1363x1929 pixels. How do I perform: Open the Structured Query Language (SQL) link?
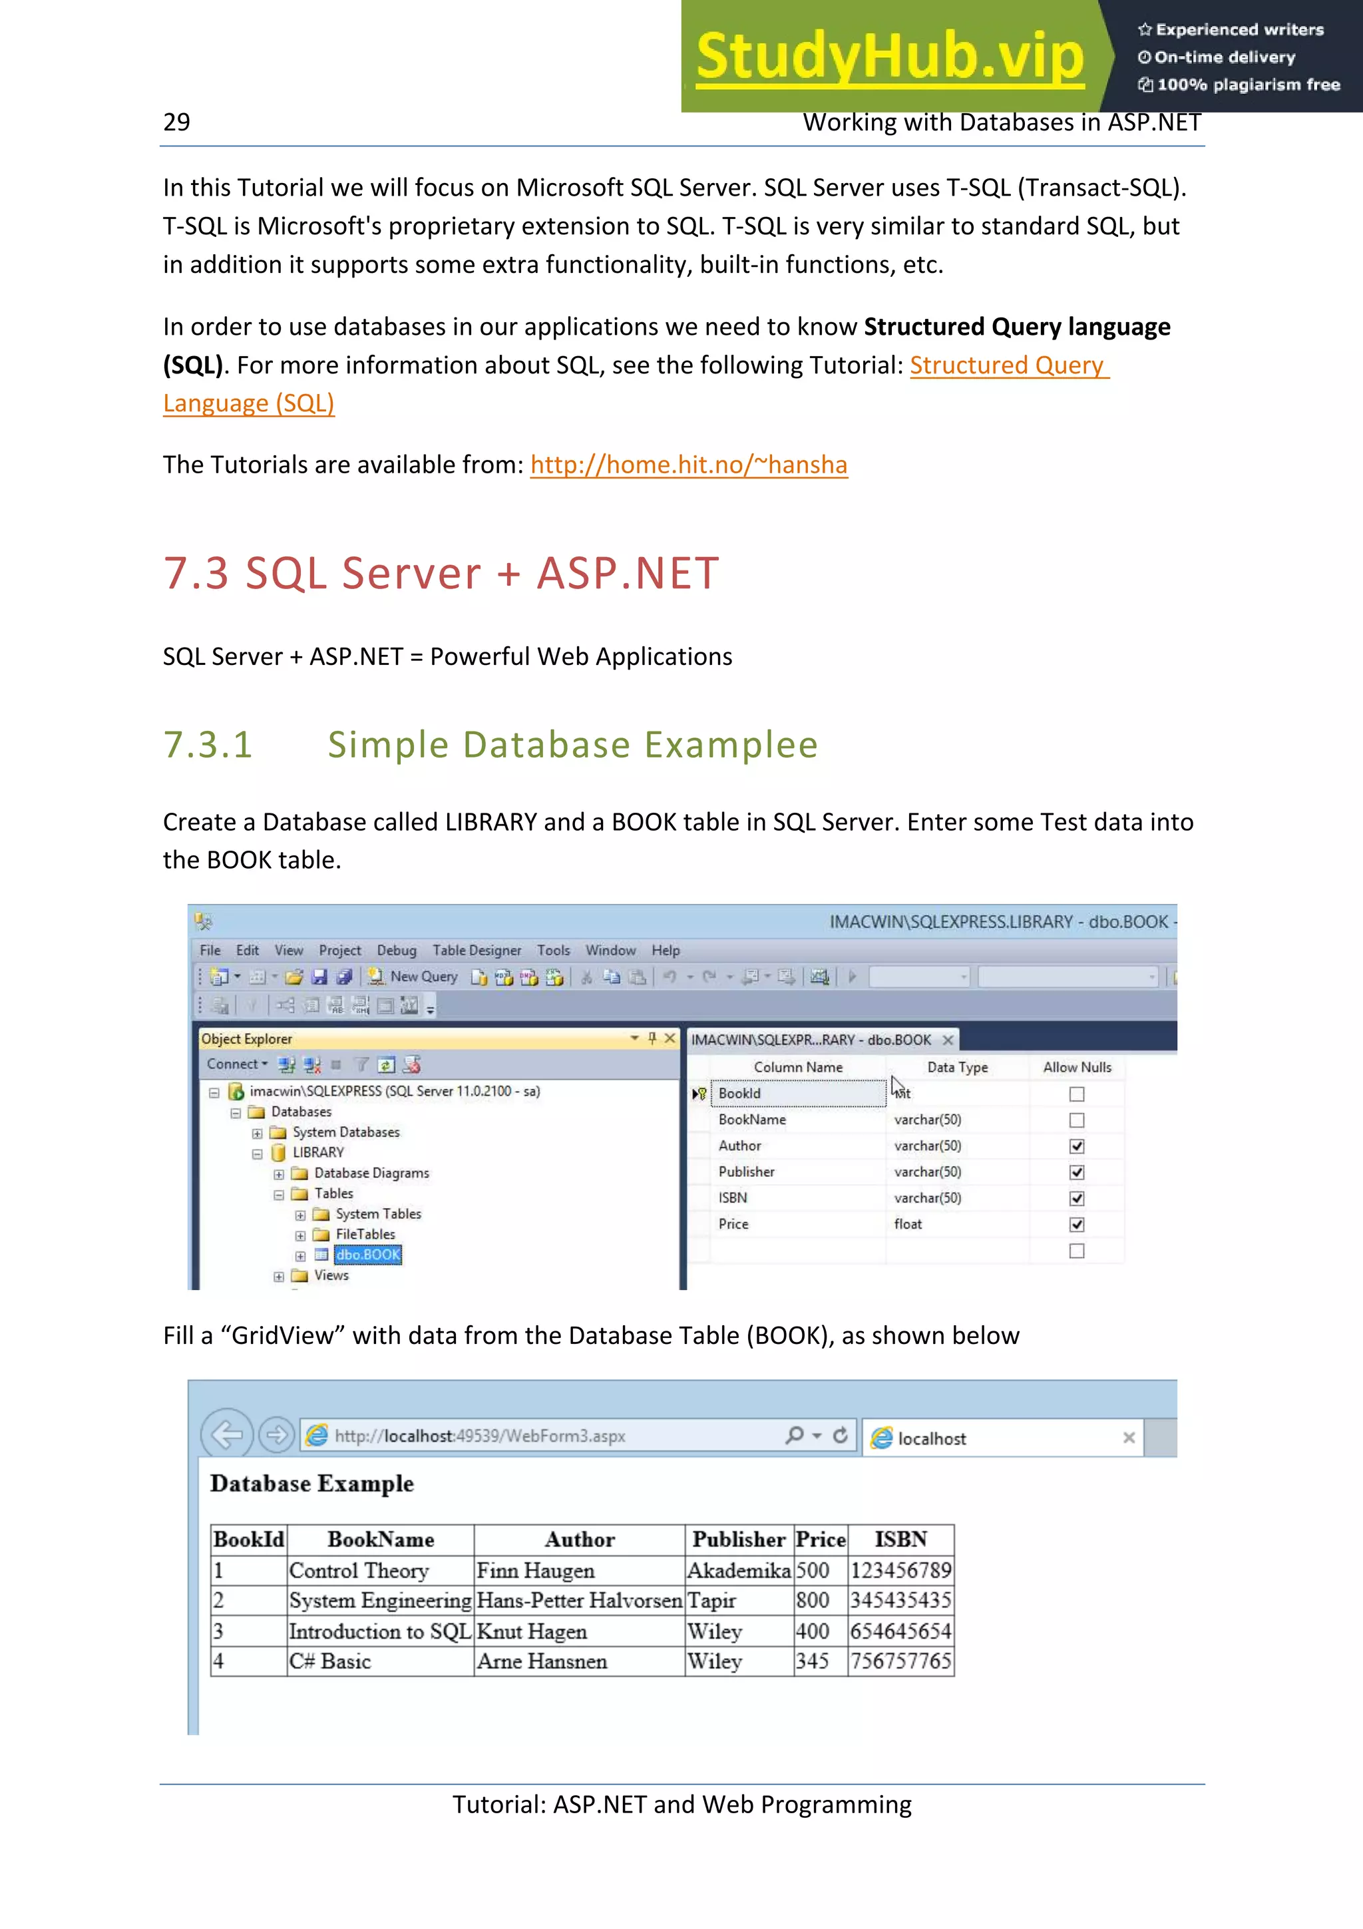coord(1010,365)
